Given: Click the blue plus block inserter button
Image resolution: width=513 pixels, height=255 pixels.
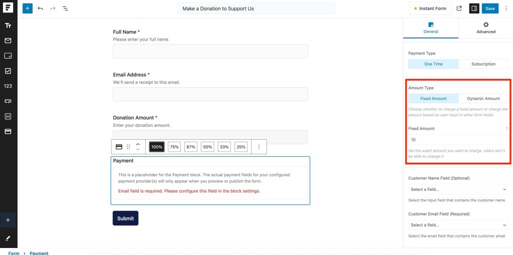Looking at the screenshot, I should tap(28, 9).
